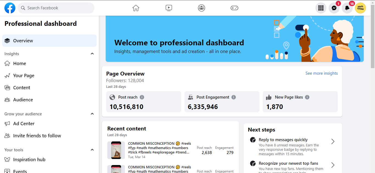Open Ad Center

(49, 124)
